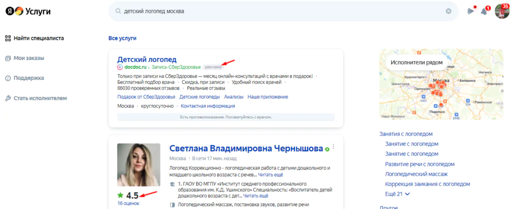Open Логопедический массаж category link
514x209 pixels.
[416, 174]
